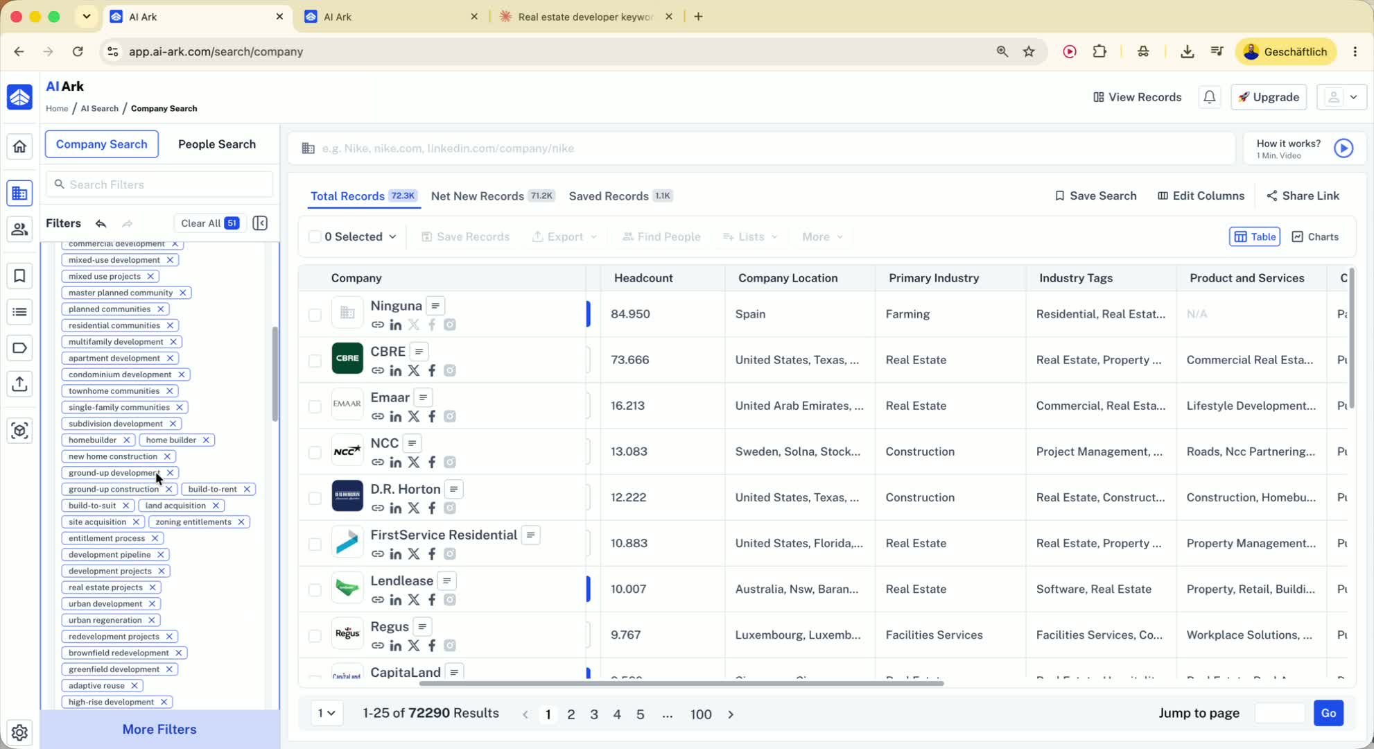Open Regus X profile icon
The height and width of the screenshot is (749, 1374).
tap(414, 646)
